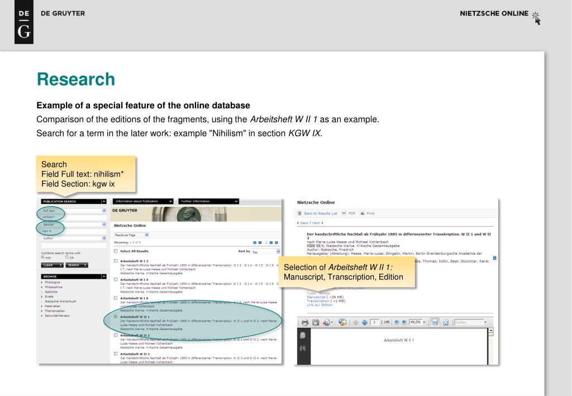
Task: Go to next results page icon
Action: pos(271,242)
